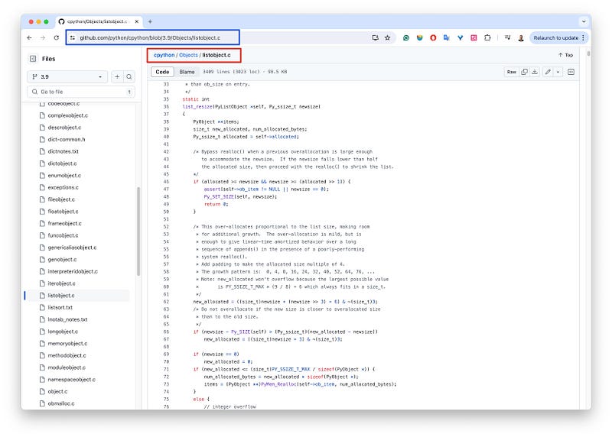Open the Chrome extensions puzzle icon
This screenshot has height=437, width=612.
[x=487, y=37]
